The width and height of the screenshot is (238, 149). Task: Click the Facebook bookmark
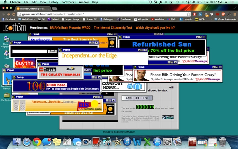[8, 19]
